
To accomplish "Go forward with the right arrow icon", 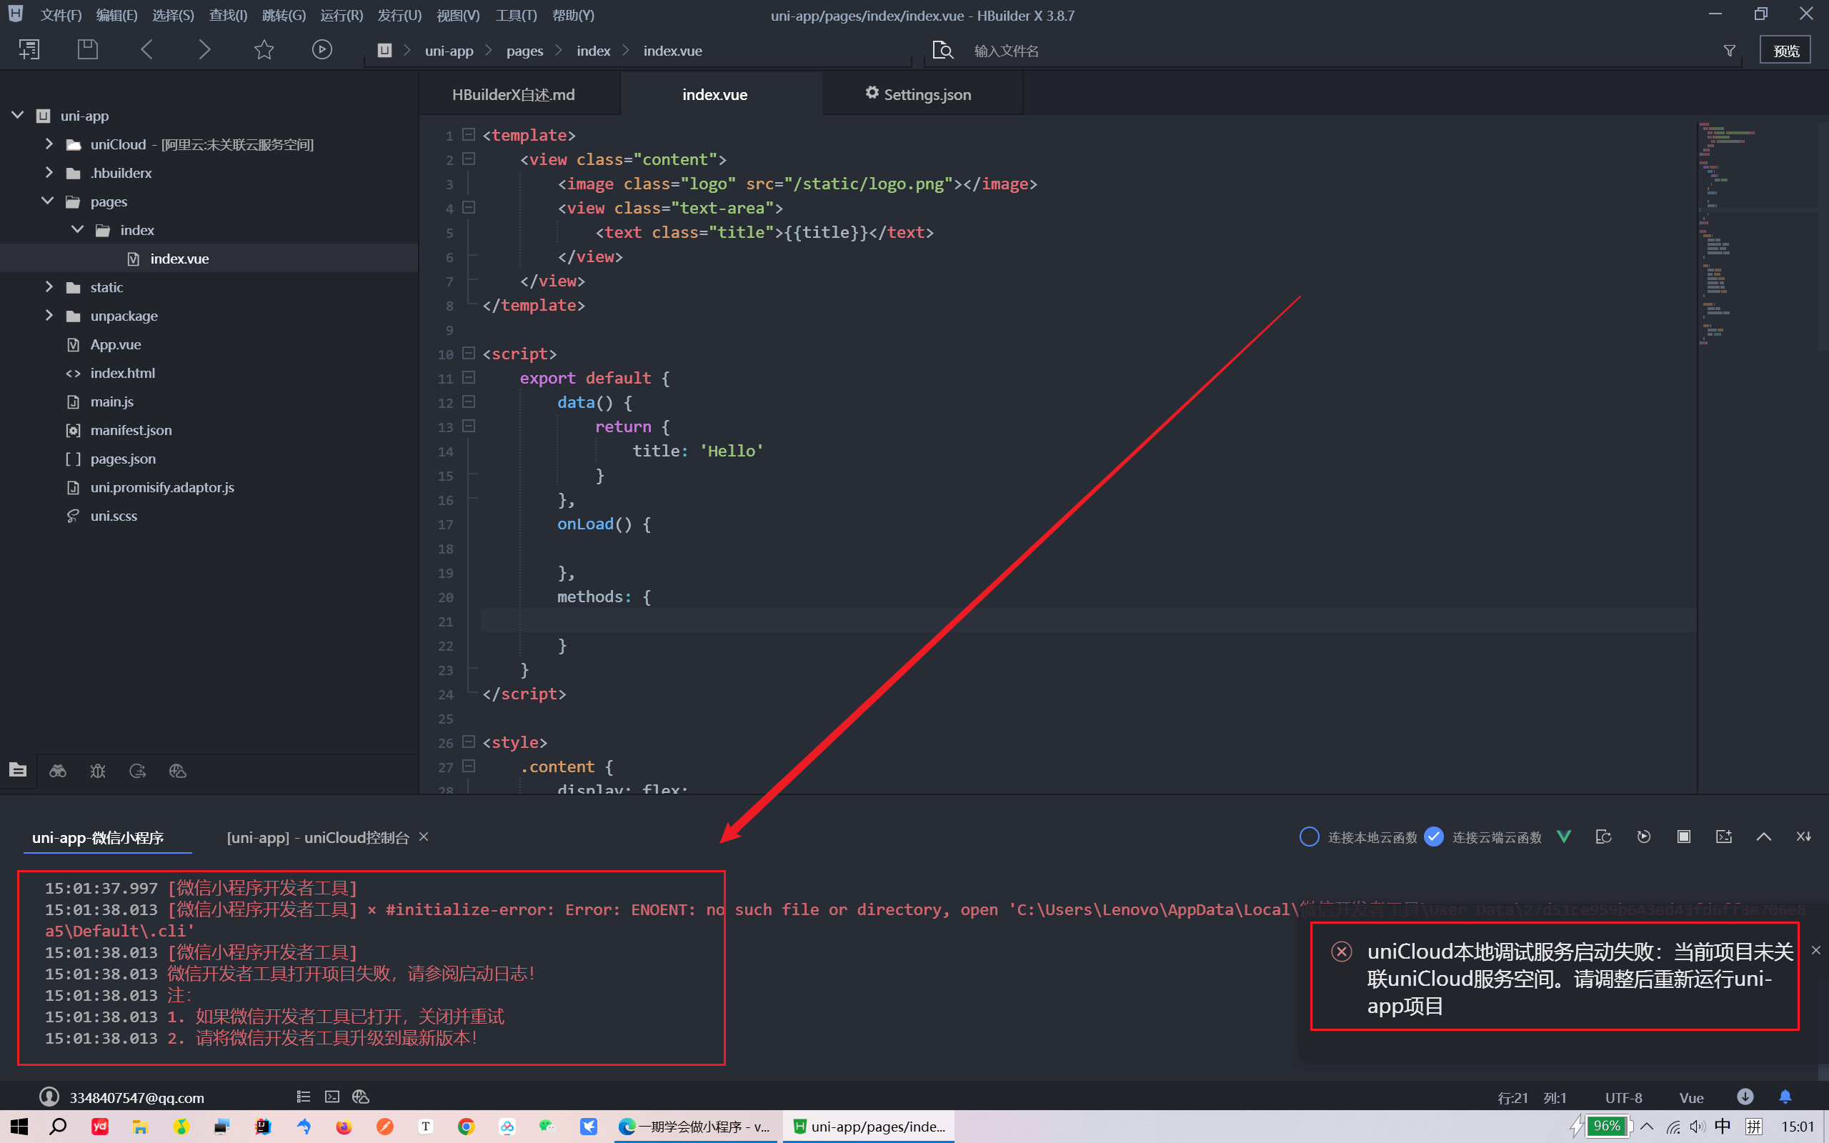I will pyautogui.click(x=204, y=50).
